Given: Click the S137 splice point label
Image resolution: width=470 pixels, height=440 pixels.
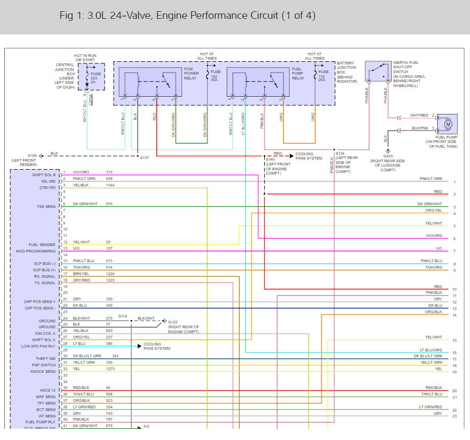Looking at the screenshot, I should click(145, 157).
